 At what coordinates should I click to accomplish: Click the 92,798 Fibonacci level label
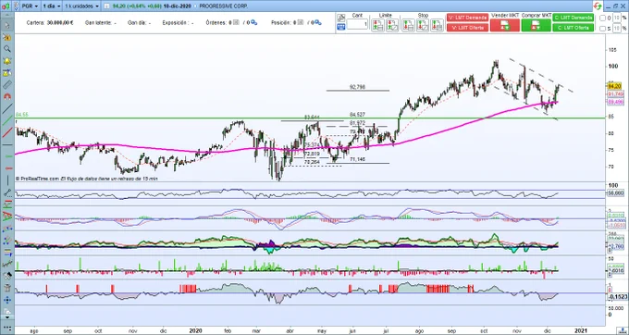pos(357,87)
